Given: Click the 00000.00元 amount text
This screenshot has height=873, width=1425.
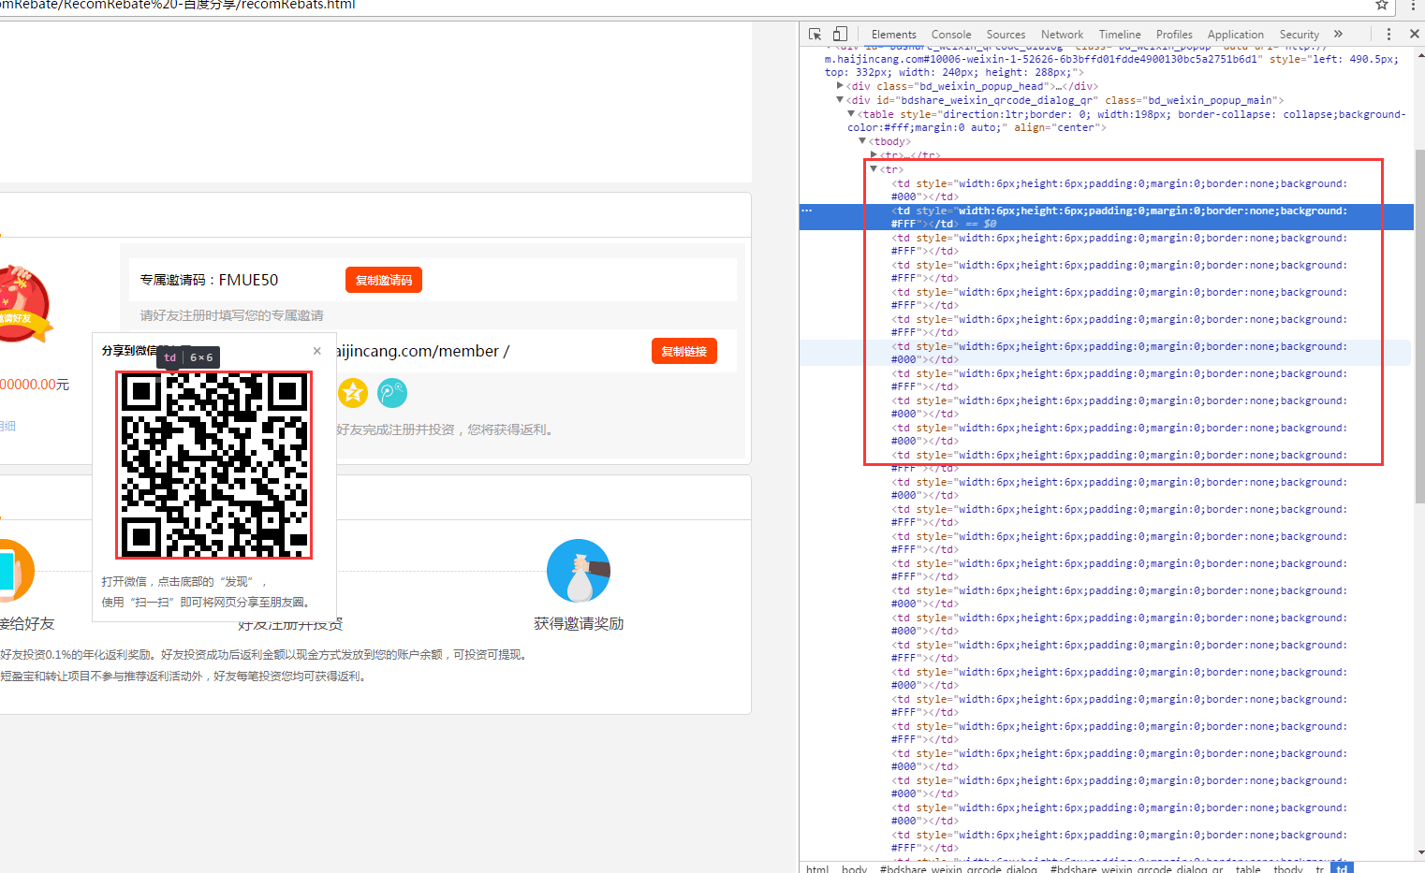Looking at the screenshot, I should tap(35, 385).
